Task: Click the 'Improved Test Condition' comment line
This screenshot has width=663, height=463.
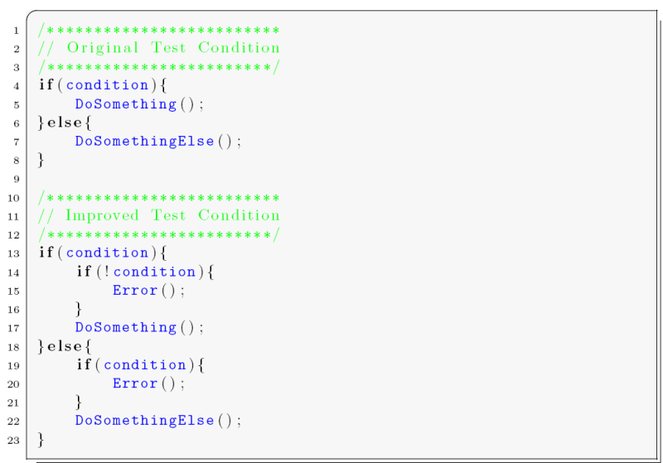Action: click(158, 215)
